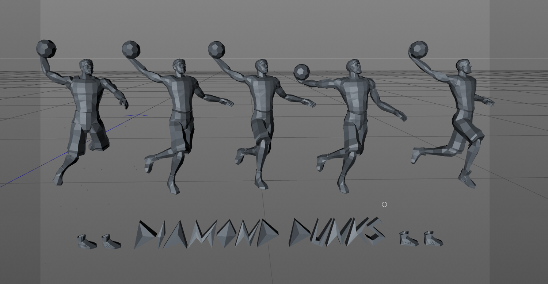Select the leftmost sneaker model beside the text
This screenshot has width=548, height=284.
pyautogui.click(x=86, y=242)
